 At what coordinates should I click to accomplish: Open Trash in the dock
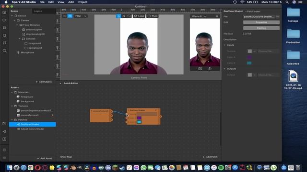(298, 168)
